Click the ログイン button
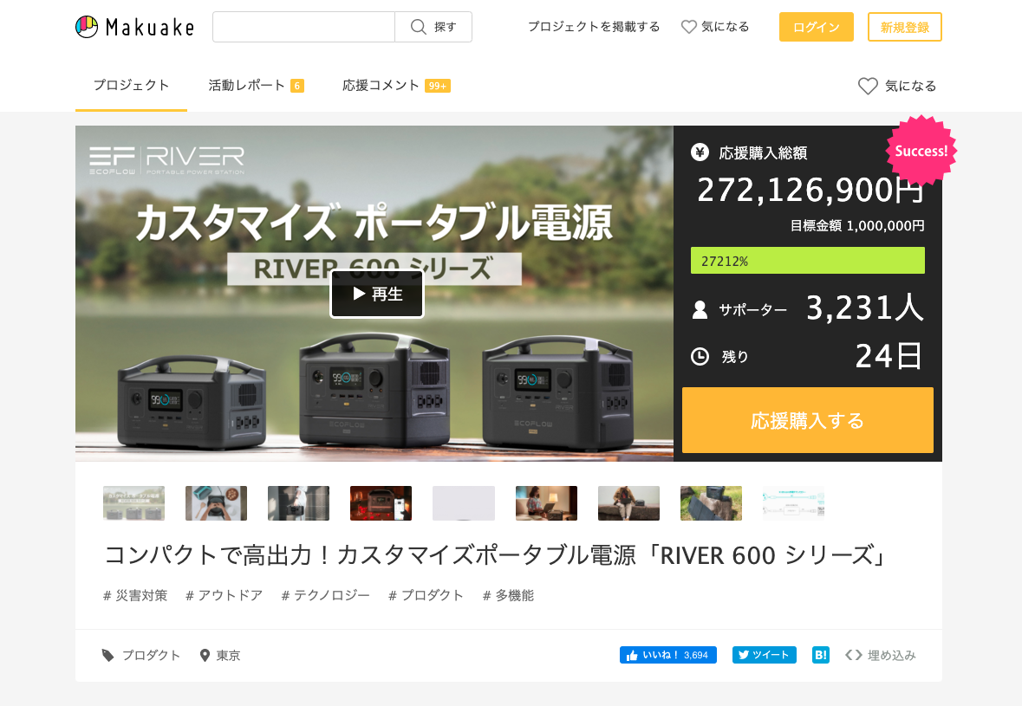This screenshot has width=1022, height=706. (x=816, y=27)
